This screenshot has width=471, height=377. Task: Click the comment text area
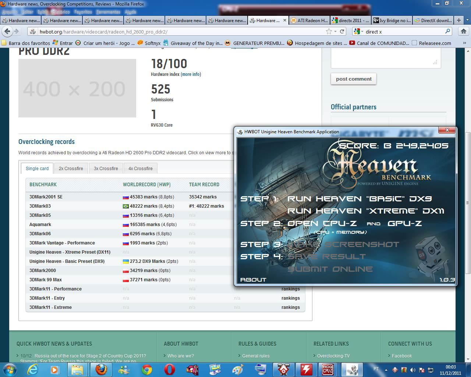386,58
